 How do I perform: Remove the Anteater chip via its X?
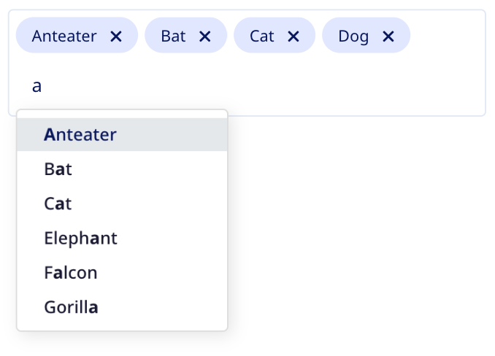coord(115,36)
